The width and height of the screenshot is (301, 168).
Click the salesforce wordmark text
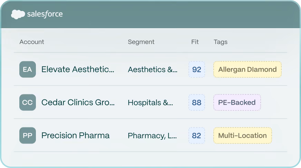click(45, 14)
